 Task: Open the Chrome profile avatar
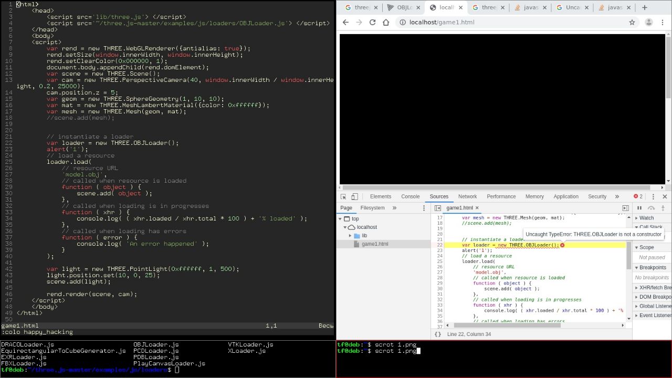pyautogui.click(x=649, y=23)
